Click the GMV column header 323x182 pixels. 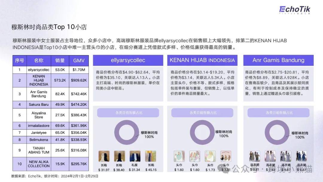pos(79,60)
